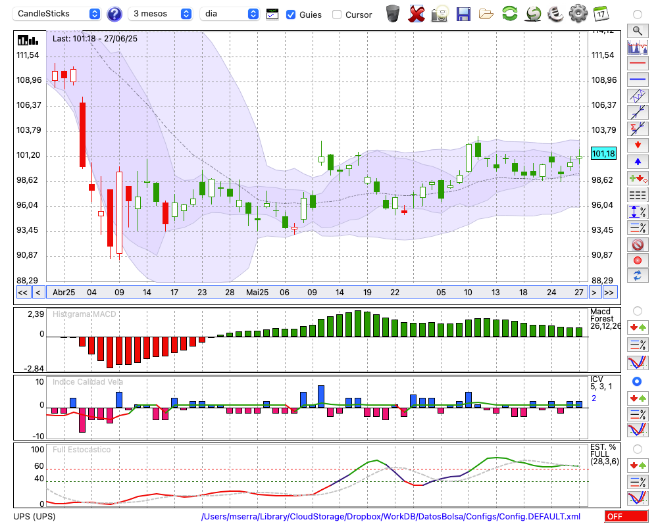Enable the Cursor checkbox
This screenshot has width=658, height=526.
tap(336, 14)
